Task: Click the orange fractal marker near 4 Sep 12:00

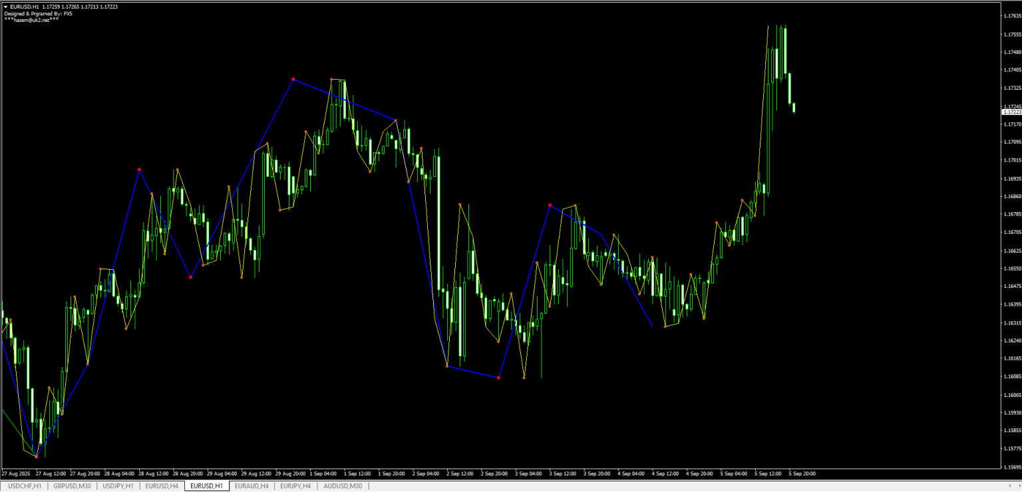Action: pyautogui.click(x=665, y=326)
